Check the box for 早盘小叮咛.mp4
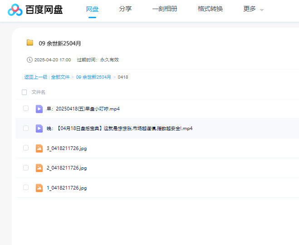299x245 pixels. [x=26, y=109]
